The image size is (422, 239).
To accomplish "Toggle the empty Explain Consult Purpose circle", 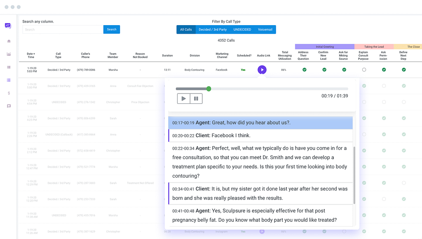I will (x=364, y=70).
